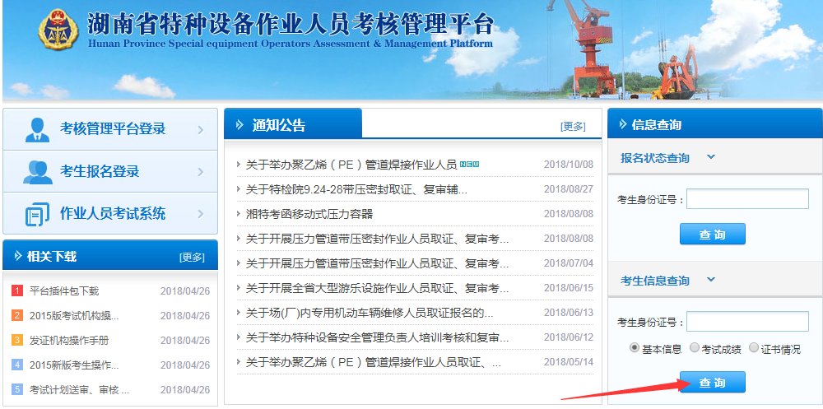Click bullet arrow before 关于特检院9.24-28 notice
Viewport: 823px width, 409px height.
[239, 189]
